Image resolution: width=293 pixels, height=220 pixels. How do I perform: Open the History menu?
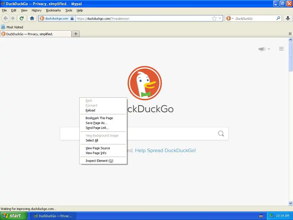pyautogui.click(x=37, y=10)
